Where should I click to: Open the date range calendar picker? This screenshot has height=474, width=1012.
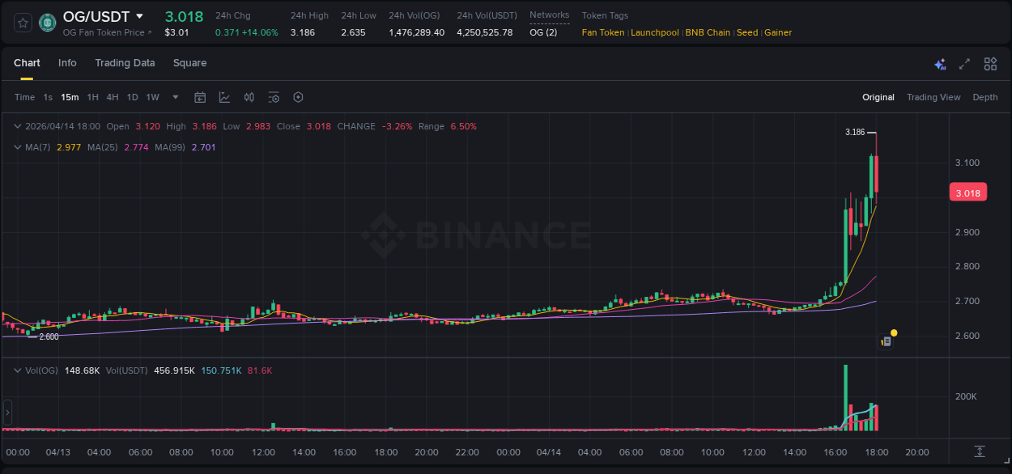pyautogui.click(x=200, y=97)
